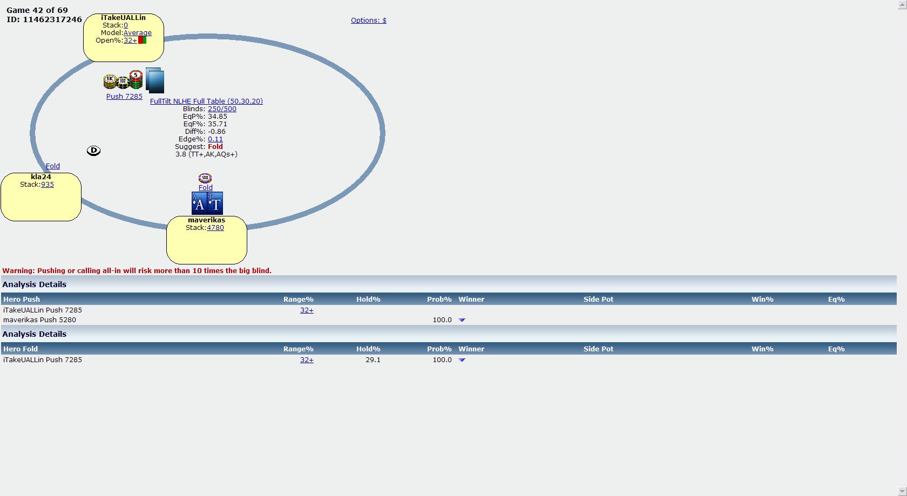
Task: Open the 32+ range in the Hero Push table
Action: [x=307, y=310]
